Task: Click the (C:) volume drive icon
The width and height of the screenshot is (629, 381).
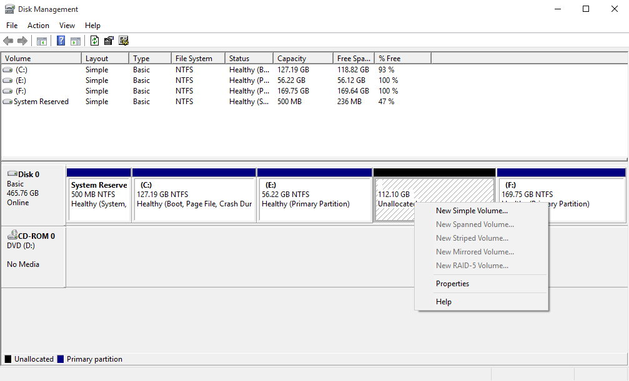Action: (x=7, y=70)
